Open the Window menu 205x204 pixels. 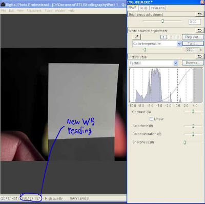(60, 11)
